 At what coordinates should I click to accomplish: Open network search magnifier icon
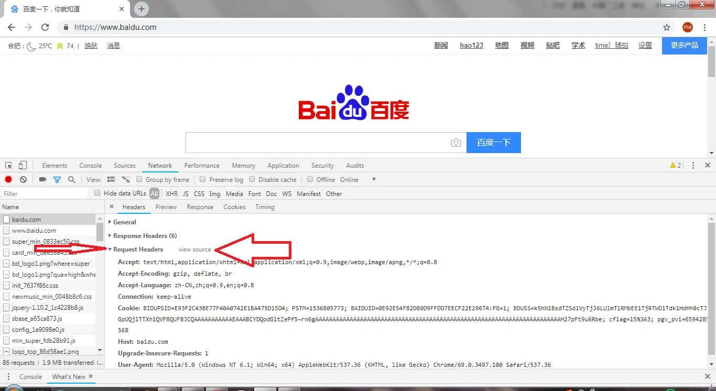click(x=71, y=180)
